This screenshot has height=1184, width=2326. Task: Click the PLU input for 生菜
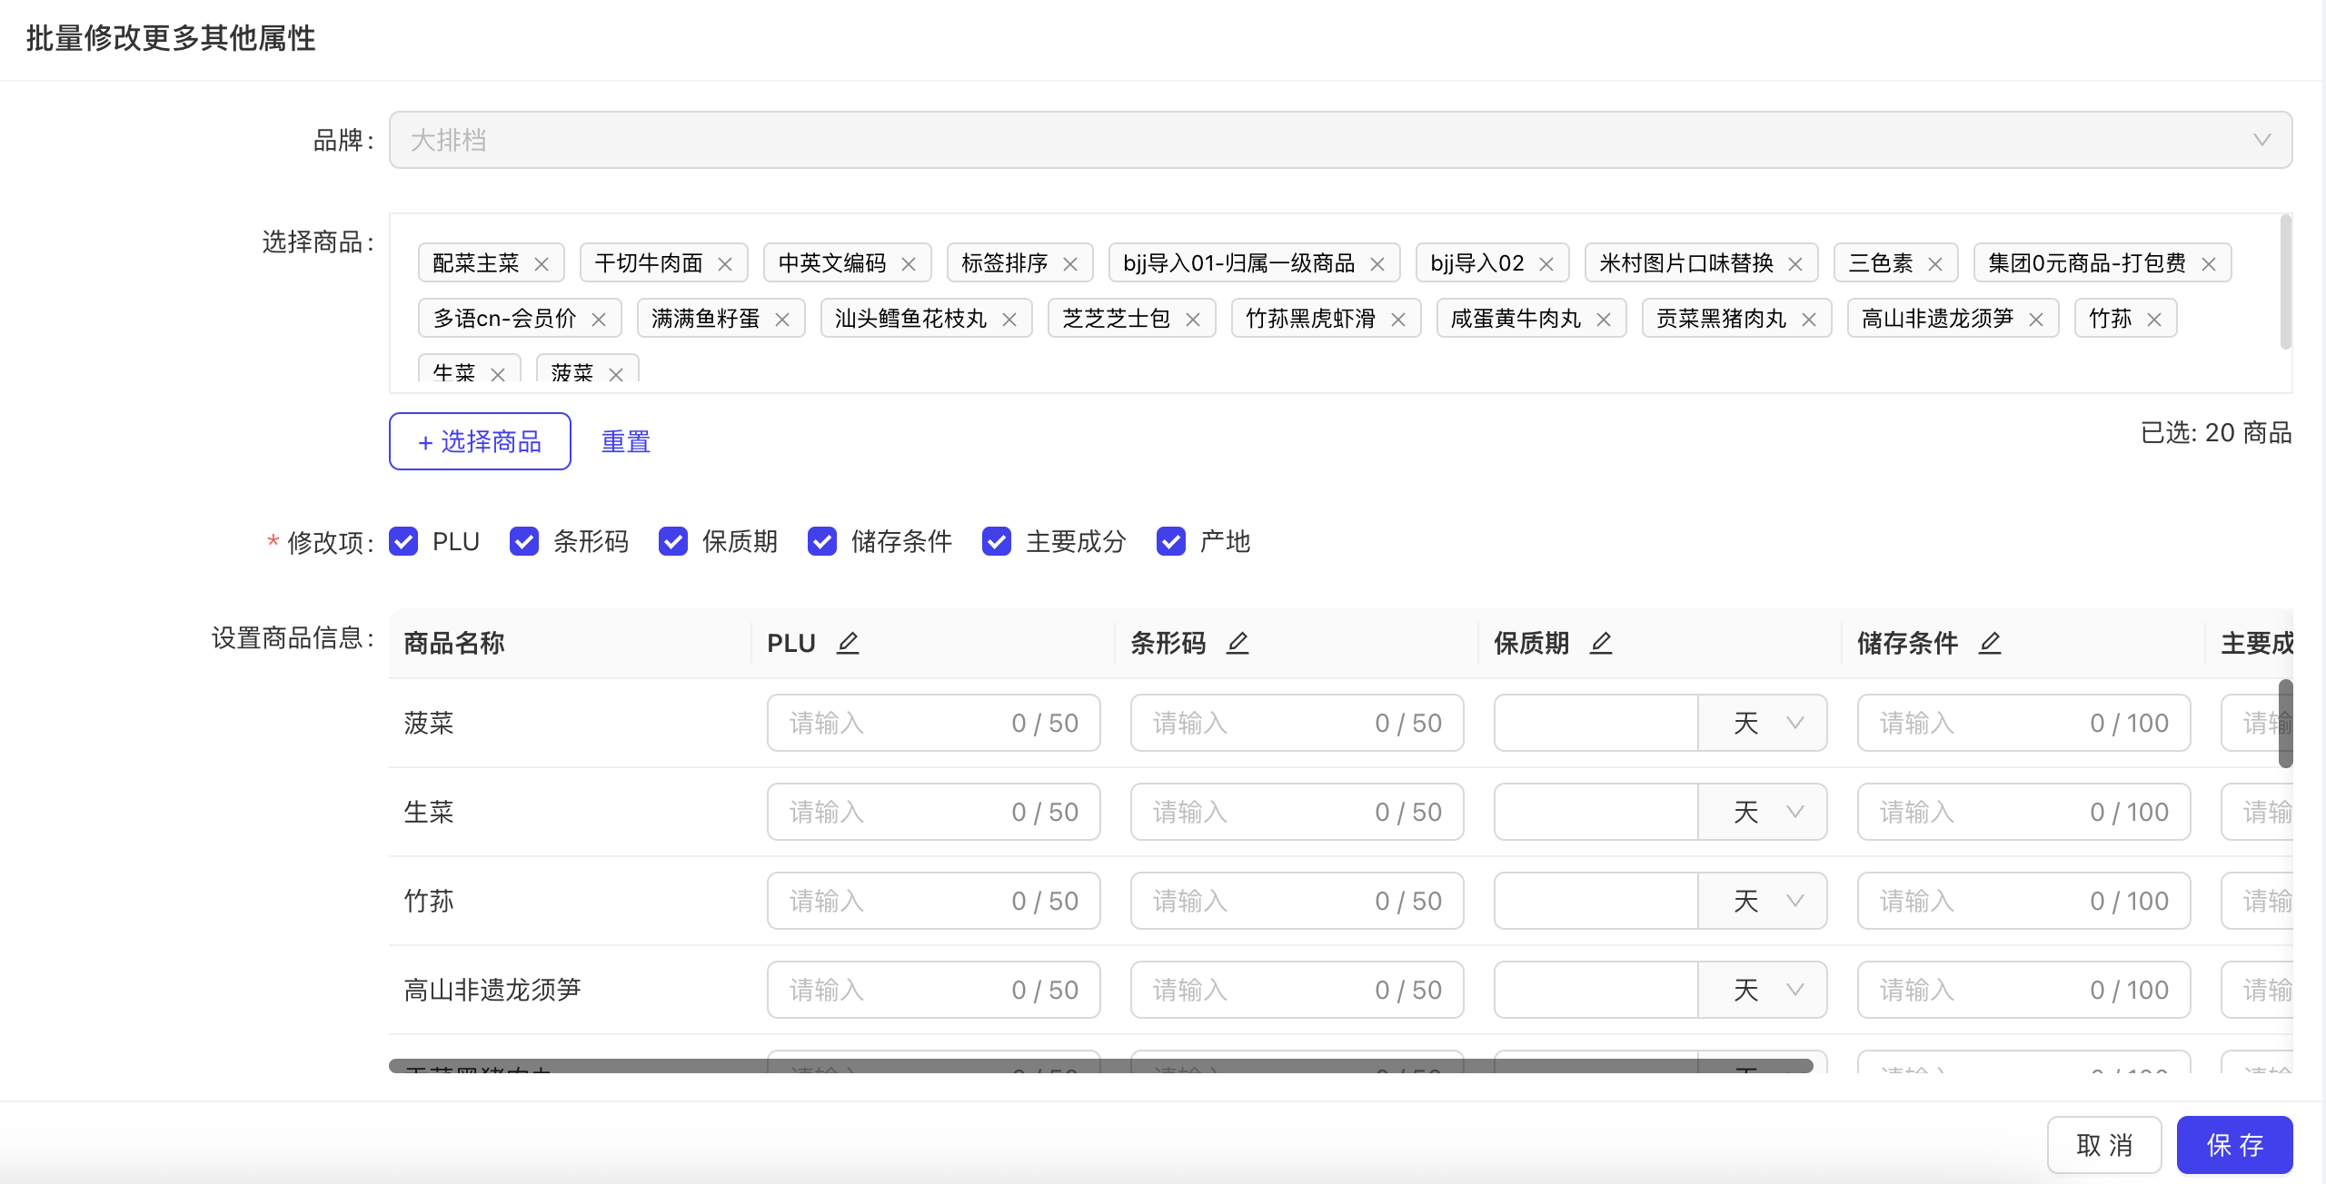tap(934, 812)
